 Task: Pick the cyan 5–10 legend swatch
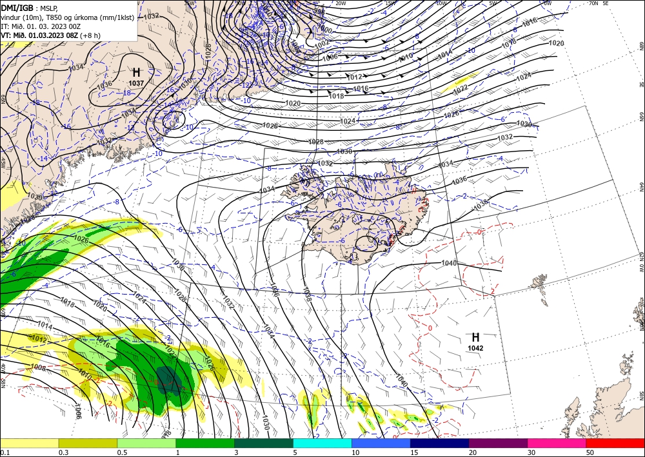pos(322,443)
